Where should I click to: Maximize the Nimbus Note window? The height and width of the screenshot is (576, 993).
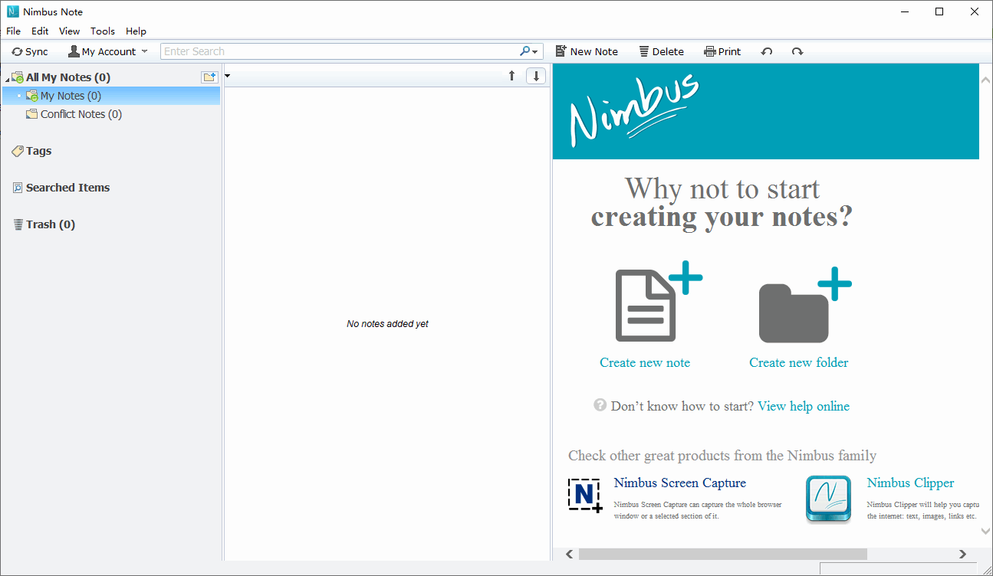(x=939, y=11)
